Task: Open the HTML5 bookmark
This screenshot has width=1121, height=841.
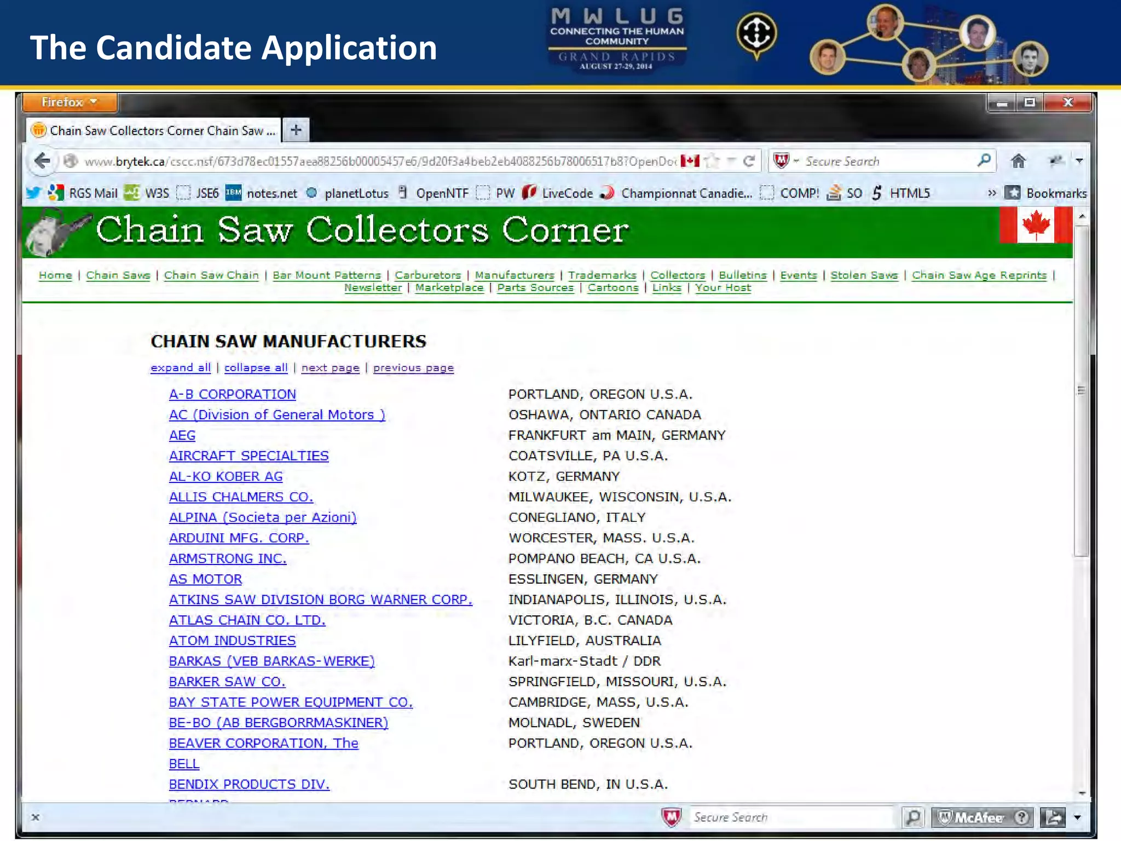Action: [900, 193]
